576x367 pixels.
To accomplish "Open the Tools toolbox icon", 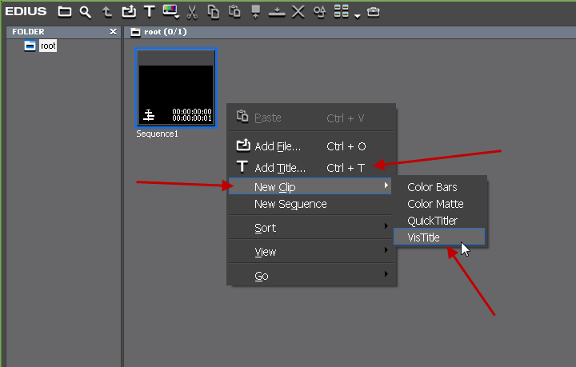I will [x=374, y=12].
